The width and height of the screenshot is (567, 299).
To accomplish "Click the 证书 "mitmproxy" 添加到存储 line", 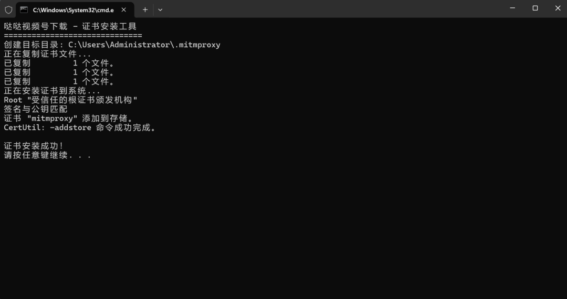I will (68, 119).
